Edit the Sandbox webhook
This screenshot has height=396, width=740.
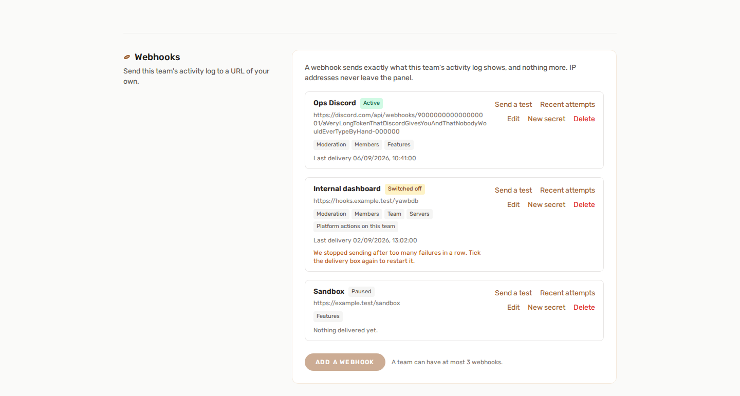click(513, 307)
